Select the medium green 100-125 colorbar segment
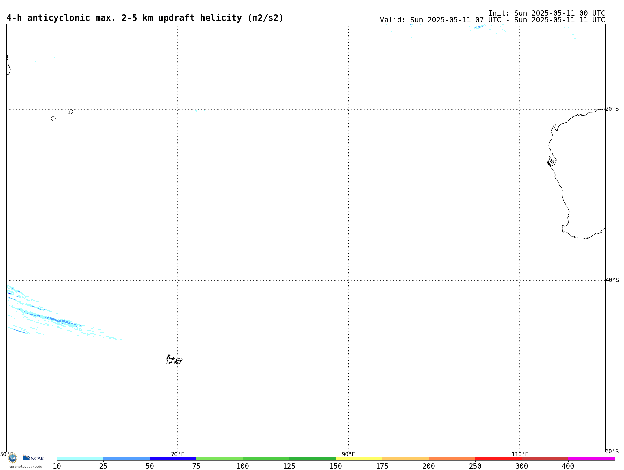Image resolution: width=624 pixels, height=470 pixels. pyautogui.click(x=266, y=459)
